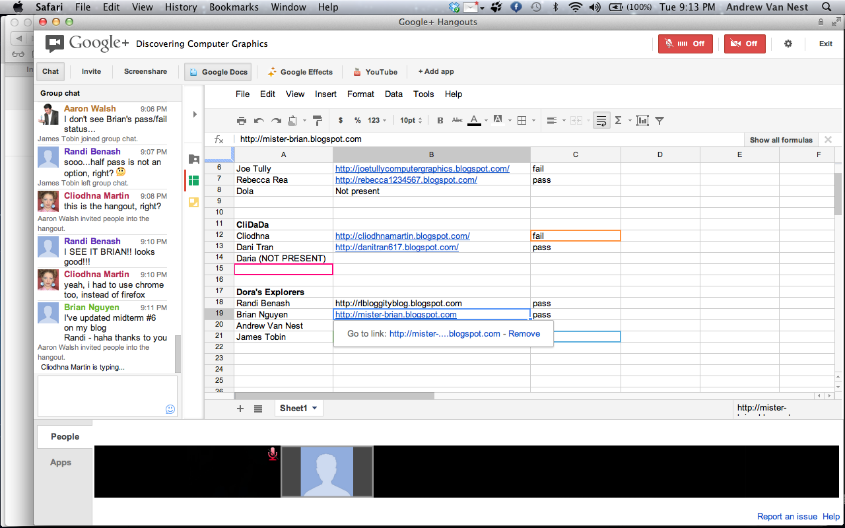Redo the last undone action
The image size is (845, 528).
point(276,120)
